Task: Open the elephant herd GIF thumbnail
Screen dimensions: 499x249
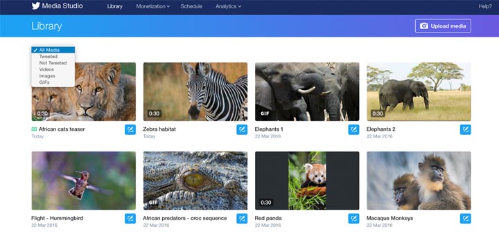Action: tap(307, 91)
